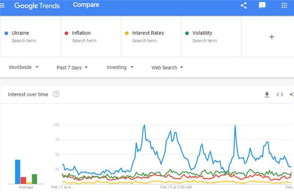294x192 pixels.
Task: Share the Interest over time chart
Action: pyautogui.click(x=292, y=94)
